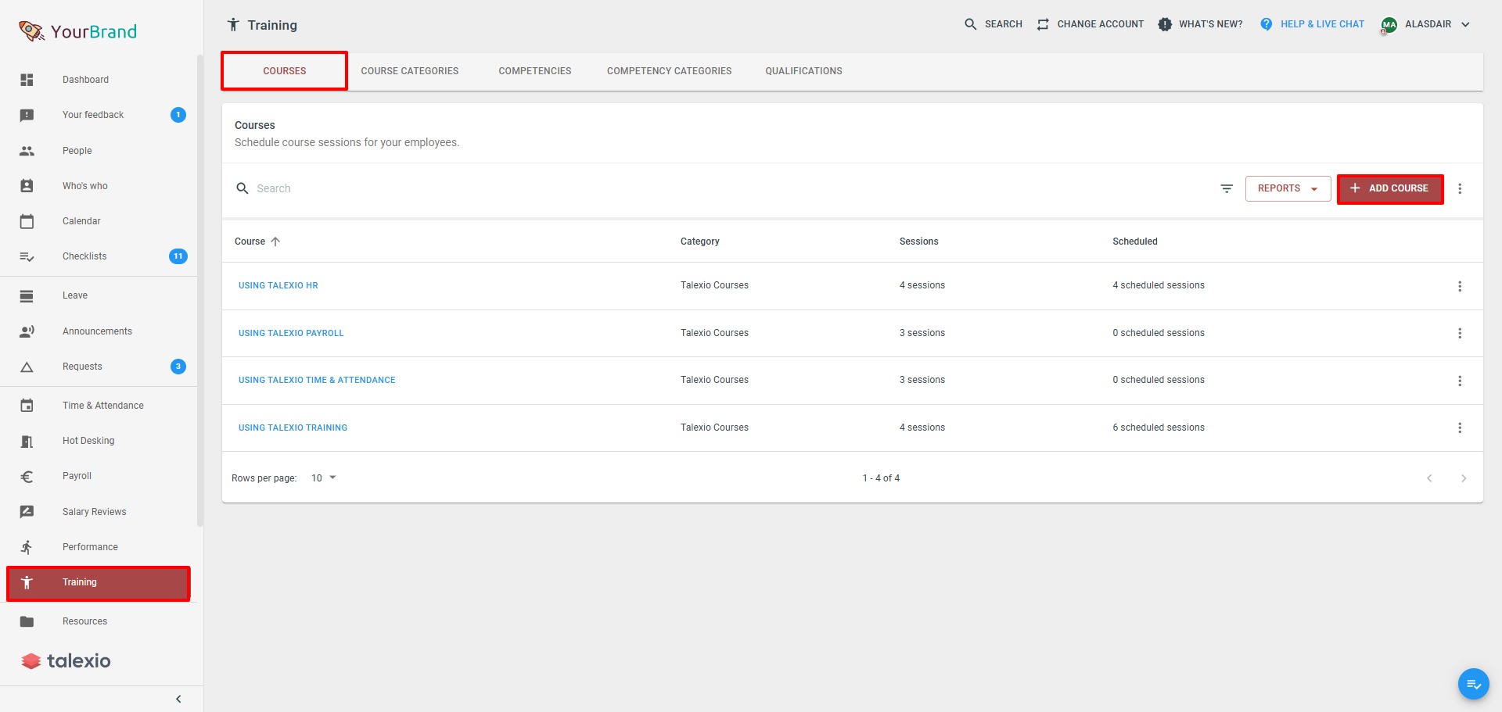Open row menu for Using Talexio HR
Viewport: 1502px width, 712px height.
pyautogui.click(x=1460, y=286)
